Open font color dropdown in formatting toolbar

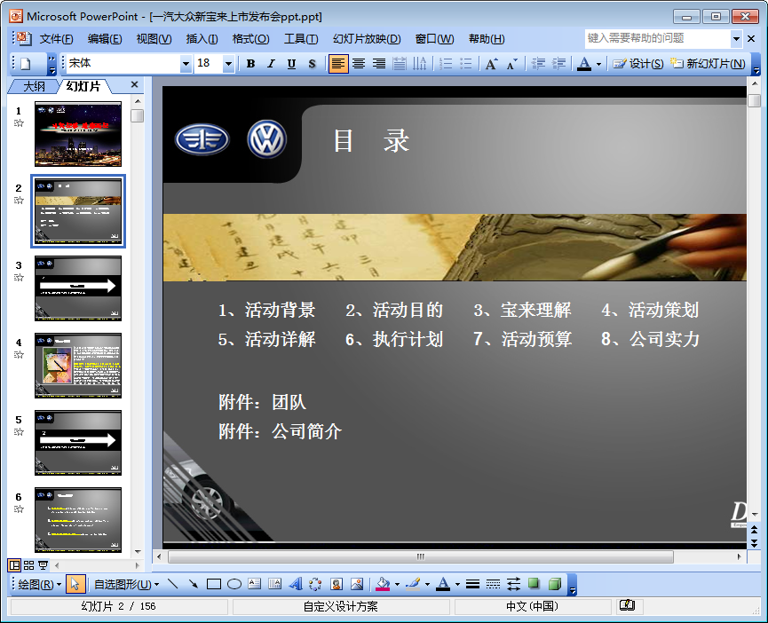point(598,64)
